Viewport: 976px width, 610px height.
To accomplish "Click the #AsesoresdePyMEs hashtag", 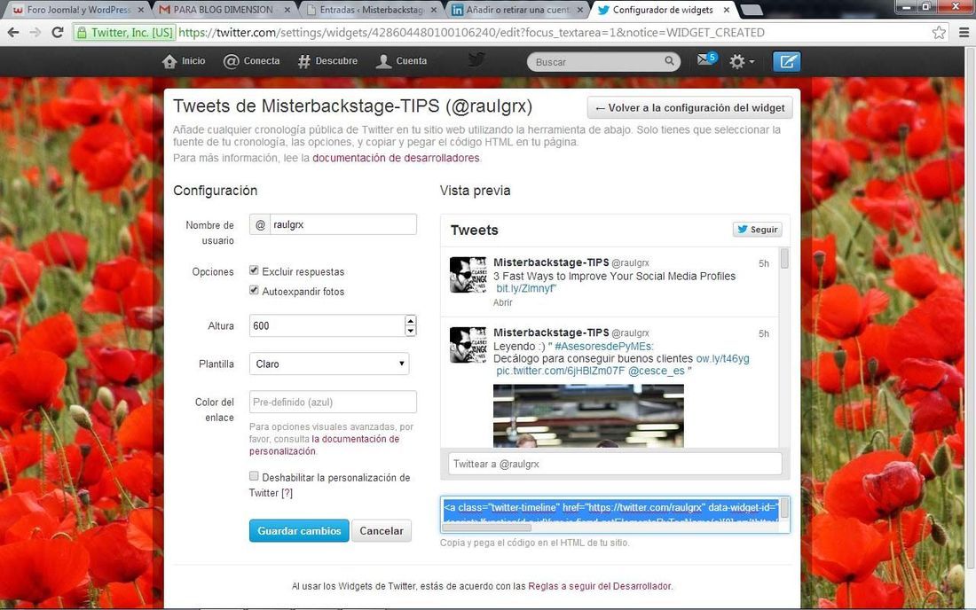I will (x=603, y=347).
